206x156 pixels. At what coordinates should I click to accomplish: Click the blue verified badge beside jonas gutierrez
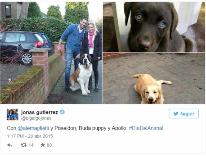62,112
